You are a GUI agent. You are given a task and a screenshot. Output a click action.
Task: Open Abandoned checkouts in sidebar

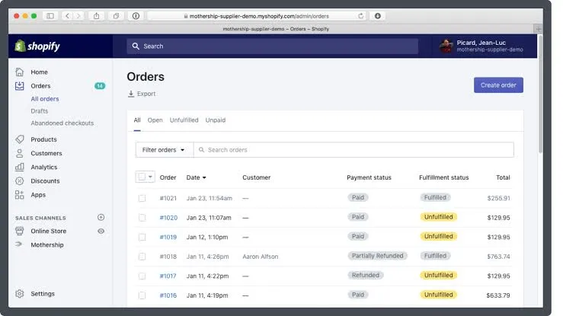(62, 123)
